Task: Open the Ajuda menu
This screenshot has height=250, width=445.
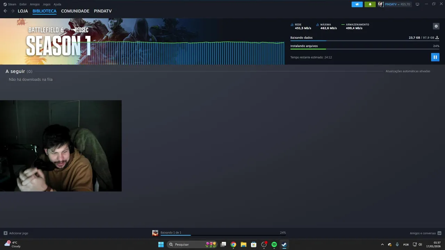Action: tap(57, 4)
